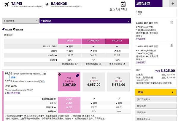
Task: Click 20公斤 baggage under SAVER column
Action: [x=70, y=55]
